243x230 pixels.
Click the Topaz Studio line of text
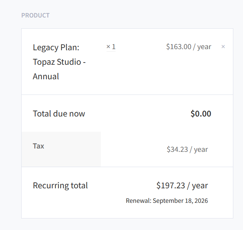[x=59, y=62]
